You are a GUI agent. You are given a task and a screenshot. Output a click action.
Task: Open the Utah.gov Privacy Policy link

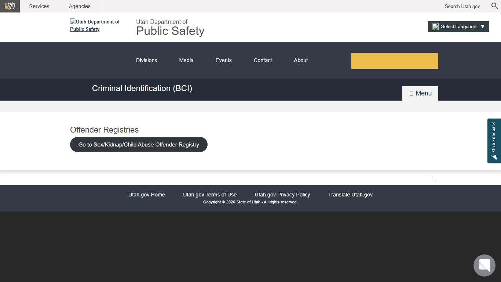coord(282,195)
